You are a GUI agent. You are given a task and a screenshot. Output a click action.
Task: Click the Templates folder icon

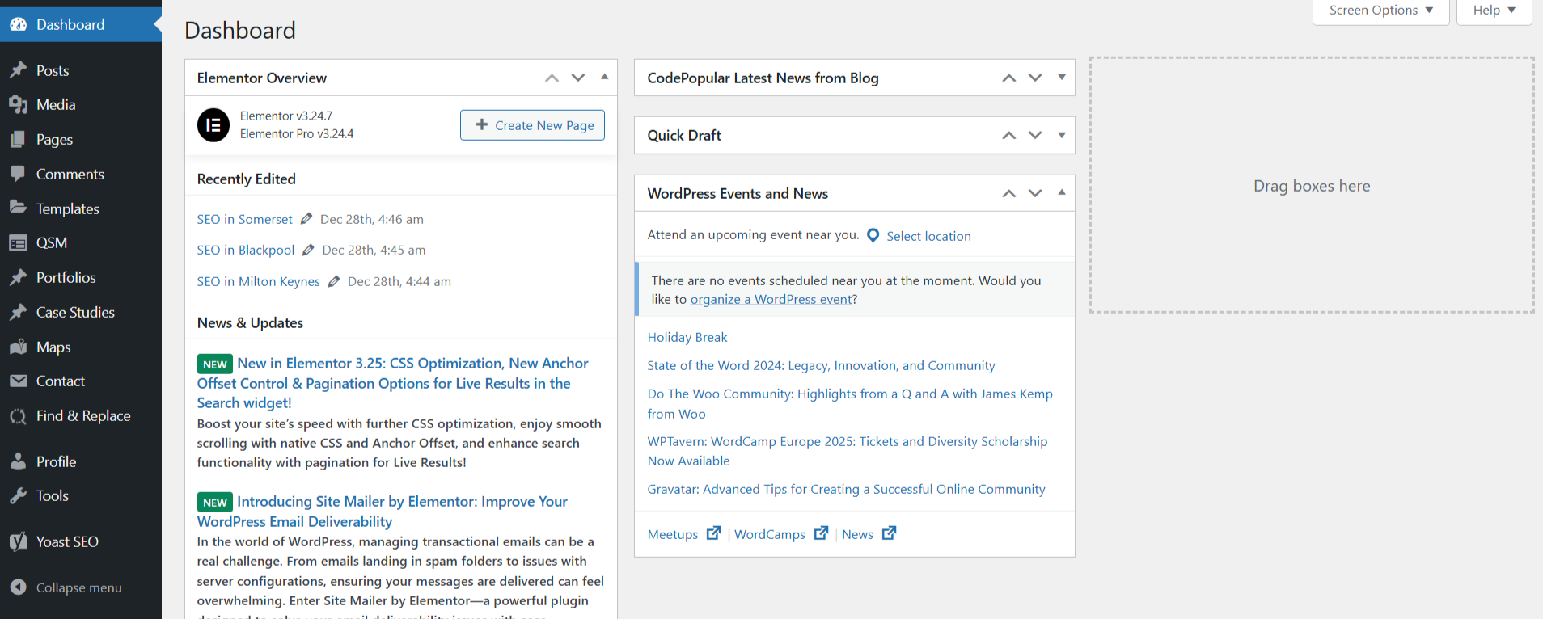tap(19, 208)
